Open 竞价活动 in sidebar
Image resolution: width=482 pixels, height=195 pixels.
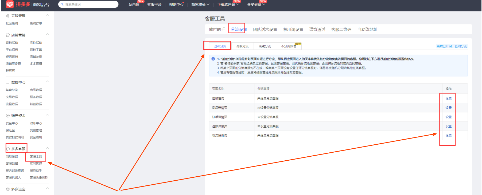36,43
